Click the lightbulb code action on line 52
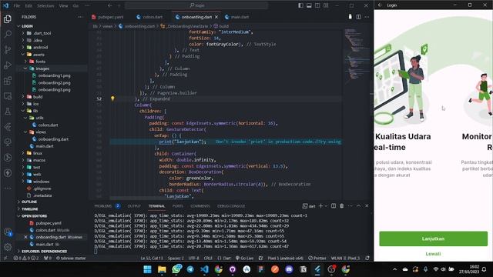Screen dimensions: 493x277 tap(112, 98)
